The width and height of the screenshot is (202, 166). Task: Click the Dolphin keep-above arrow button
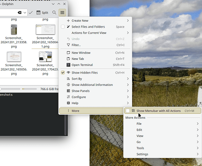[x=59, y=4]
